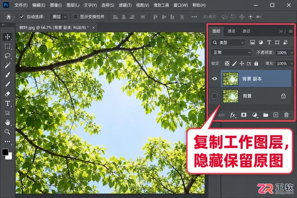297x198 pixels.
Task: Click the link layers icon
Action: [221, 115]
